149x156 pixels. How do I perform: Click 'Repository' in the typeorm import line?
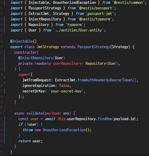click(x=39, y=25)
